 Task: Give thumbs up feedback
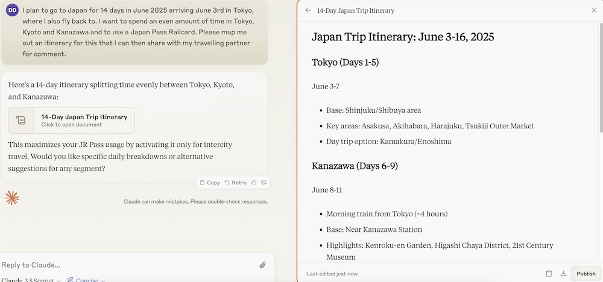(x=254, y=183)
